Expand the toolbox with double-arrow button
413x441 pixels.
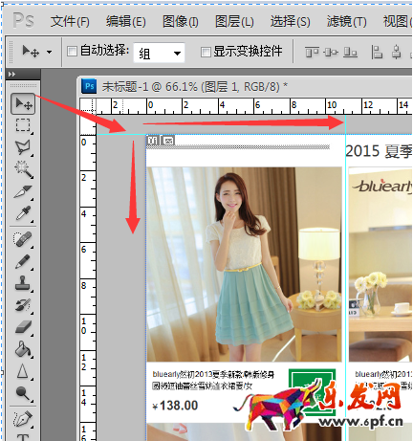[x=11, y=75]
